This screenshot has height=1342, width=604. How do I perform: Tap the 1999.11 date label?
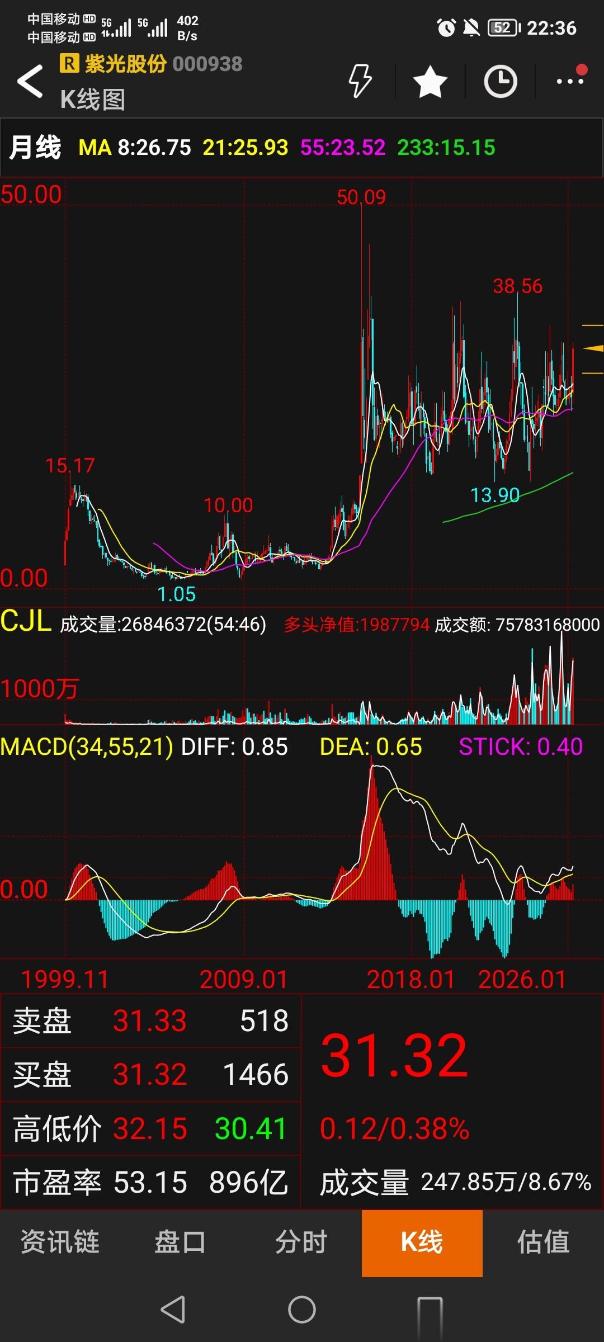[65, 980]
